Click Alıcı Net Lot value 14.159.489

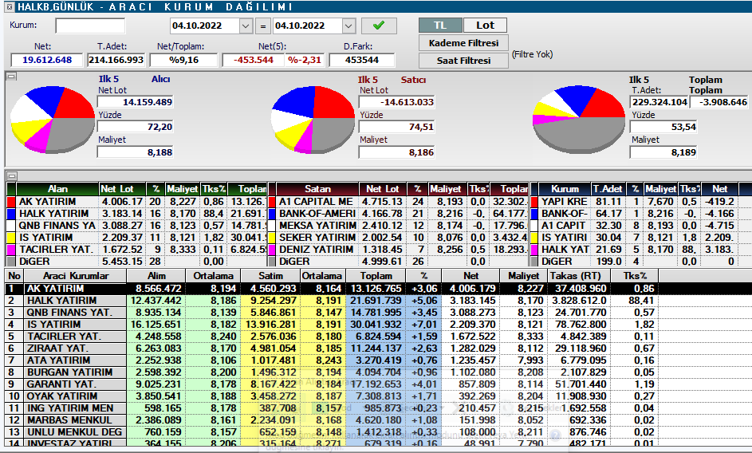click(136, 102)
